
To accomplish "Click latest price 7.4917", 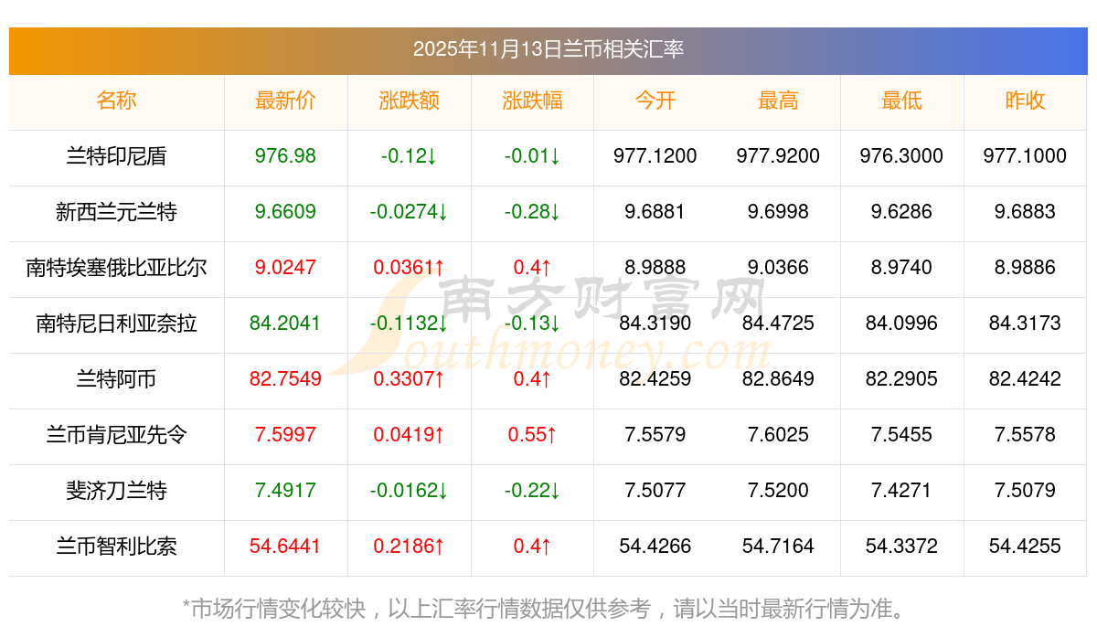I will (x=285, y=491).
